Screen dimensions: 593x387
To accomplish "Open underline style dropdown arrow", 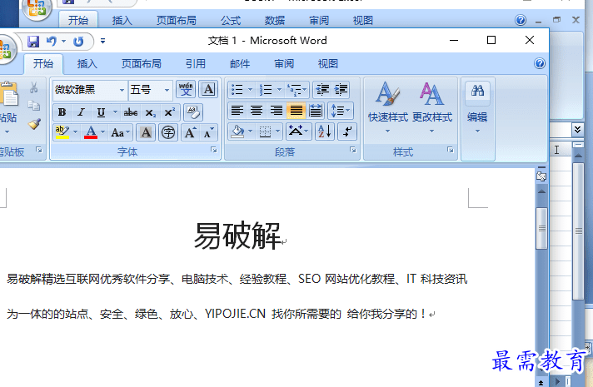I will click(115, 112).
